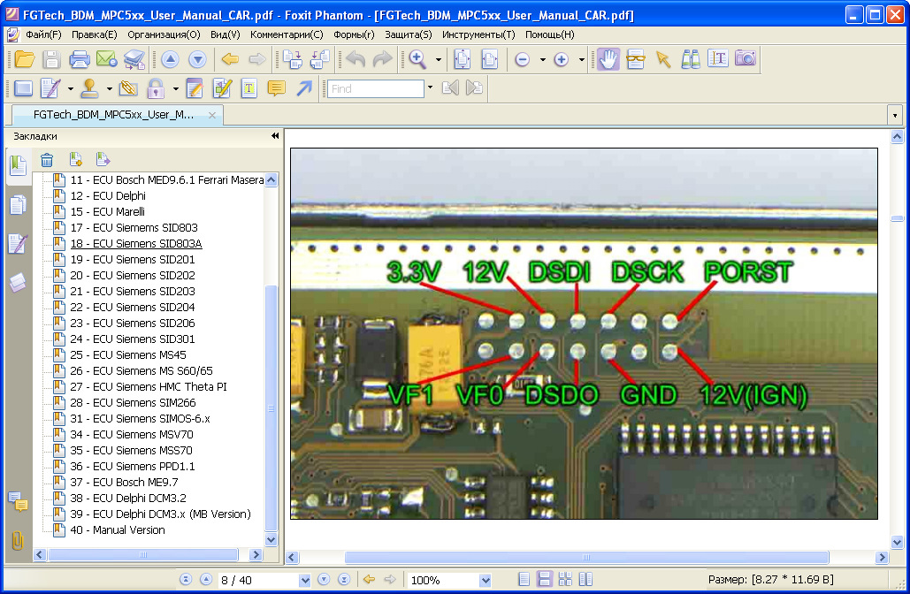
Task: Click the Select Text tool icon
Action: click(718, 59)
